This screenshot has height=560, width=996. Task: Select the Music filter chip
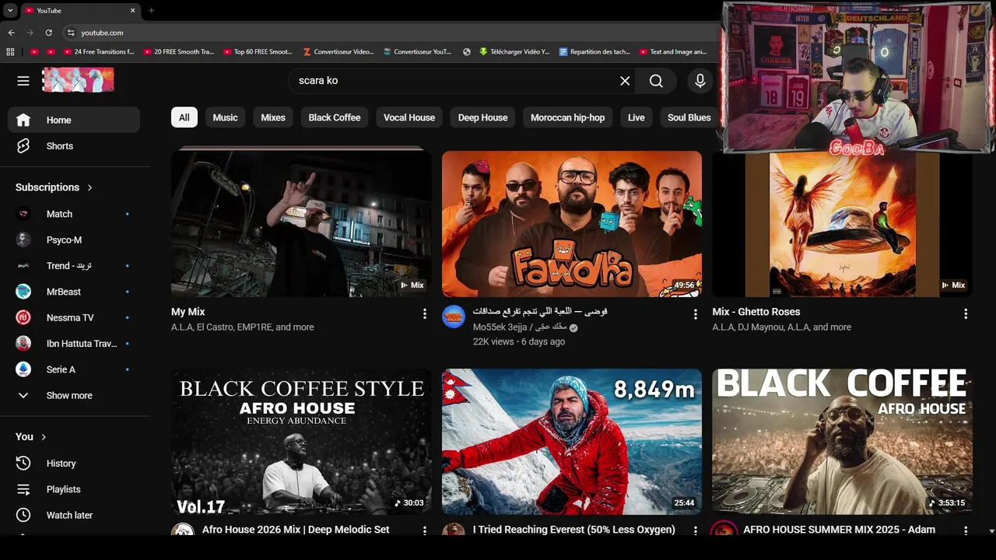pos(225,117)
